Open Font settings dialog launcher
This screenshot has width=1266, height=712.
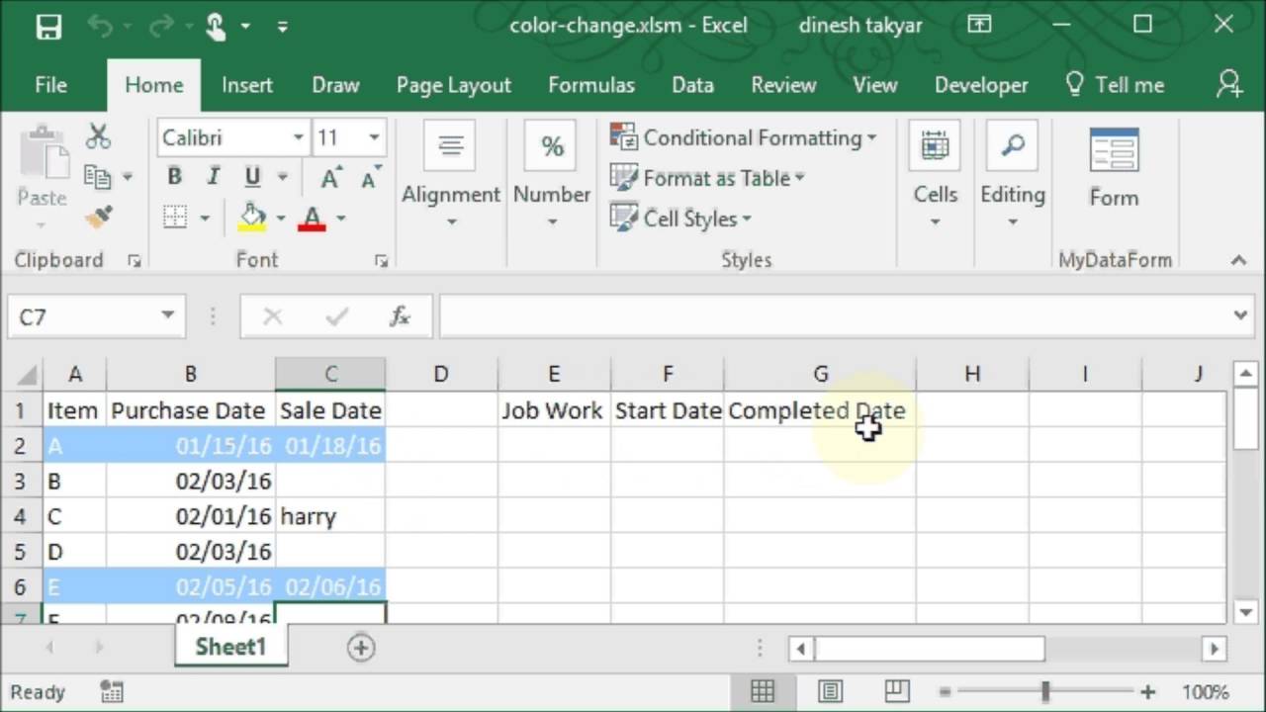tap(380, 261)
